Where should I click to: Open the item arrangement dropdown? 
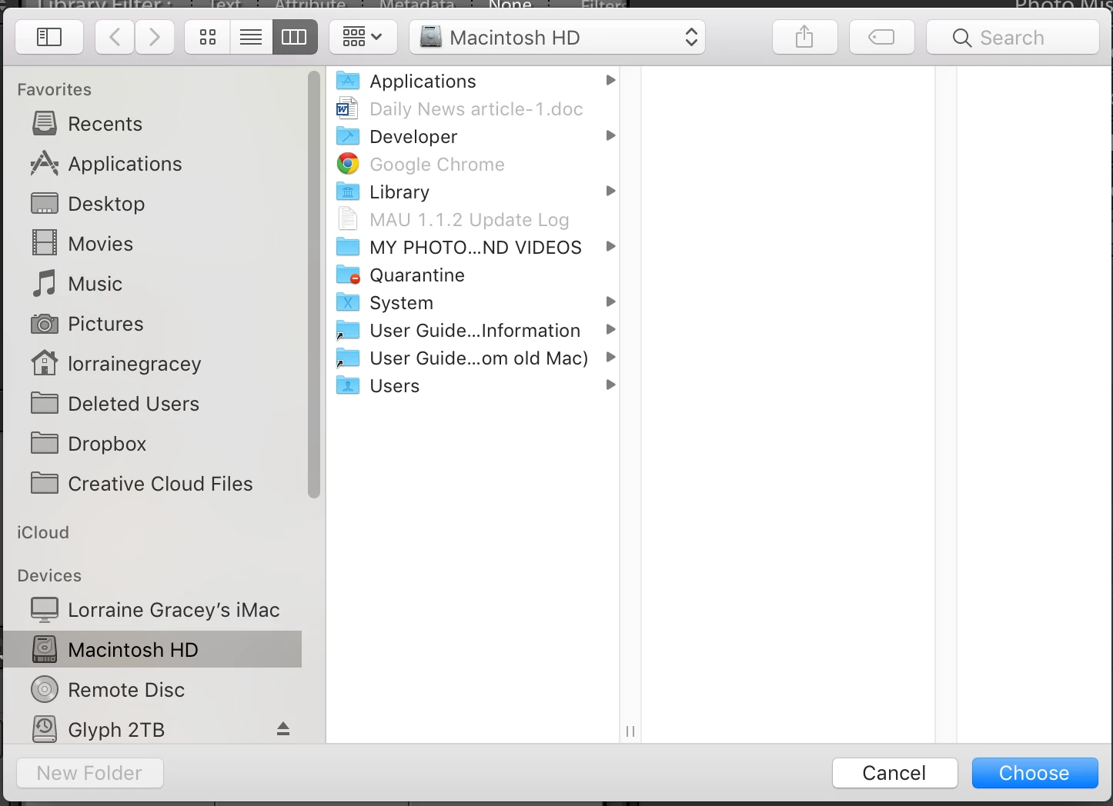pos(363,37)
